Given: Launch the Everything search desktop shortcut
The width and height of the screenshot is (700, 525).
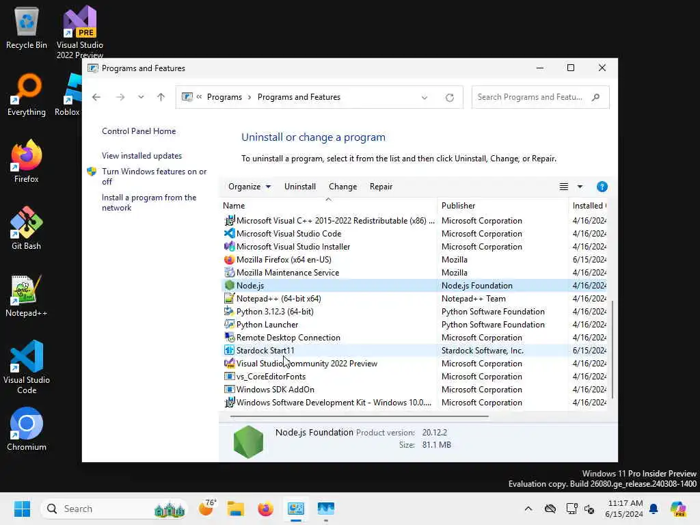Looking at the screenshot, I should (x=27, y=94).
